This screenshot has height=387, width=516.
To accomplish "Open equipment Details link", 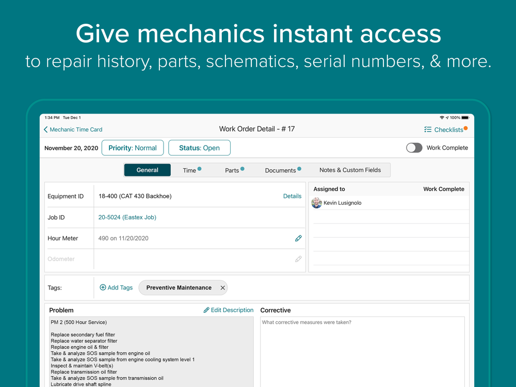I will tap(292, 196).
